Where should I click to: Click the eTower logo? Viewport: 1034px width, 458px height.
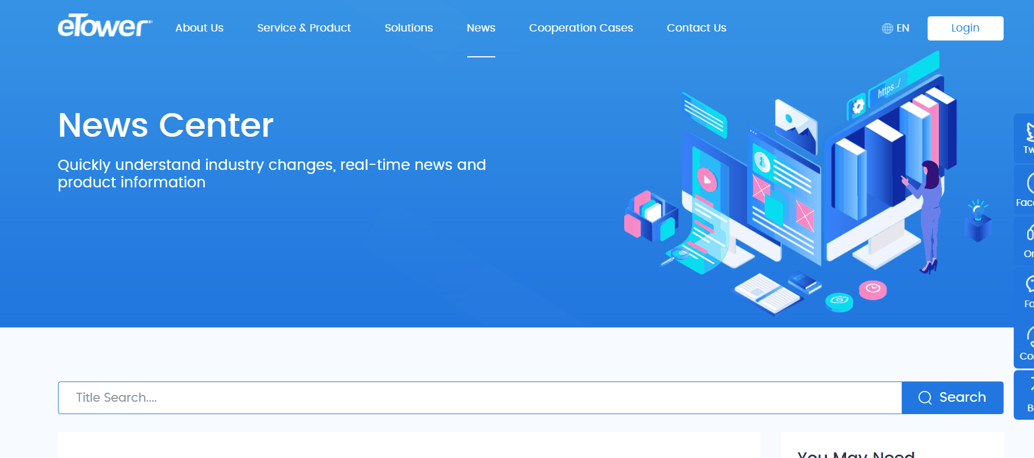pyautogui.click(x=105, y=26)
